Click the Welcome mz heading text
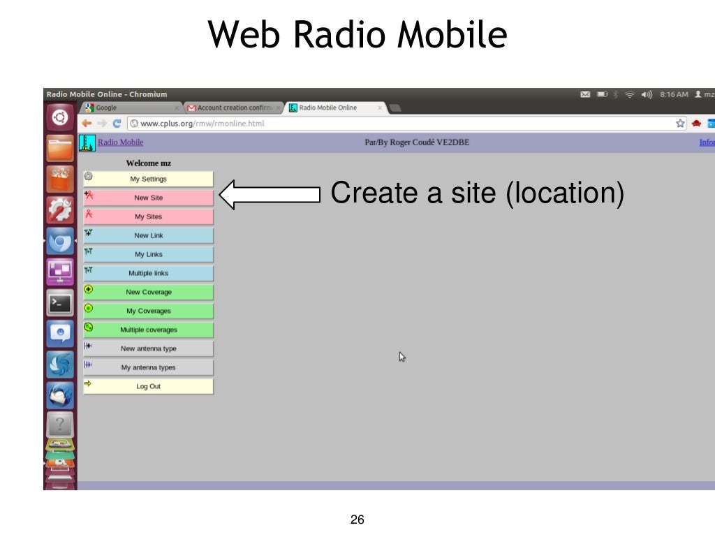 149,163
